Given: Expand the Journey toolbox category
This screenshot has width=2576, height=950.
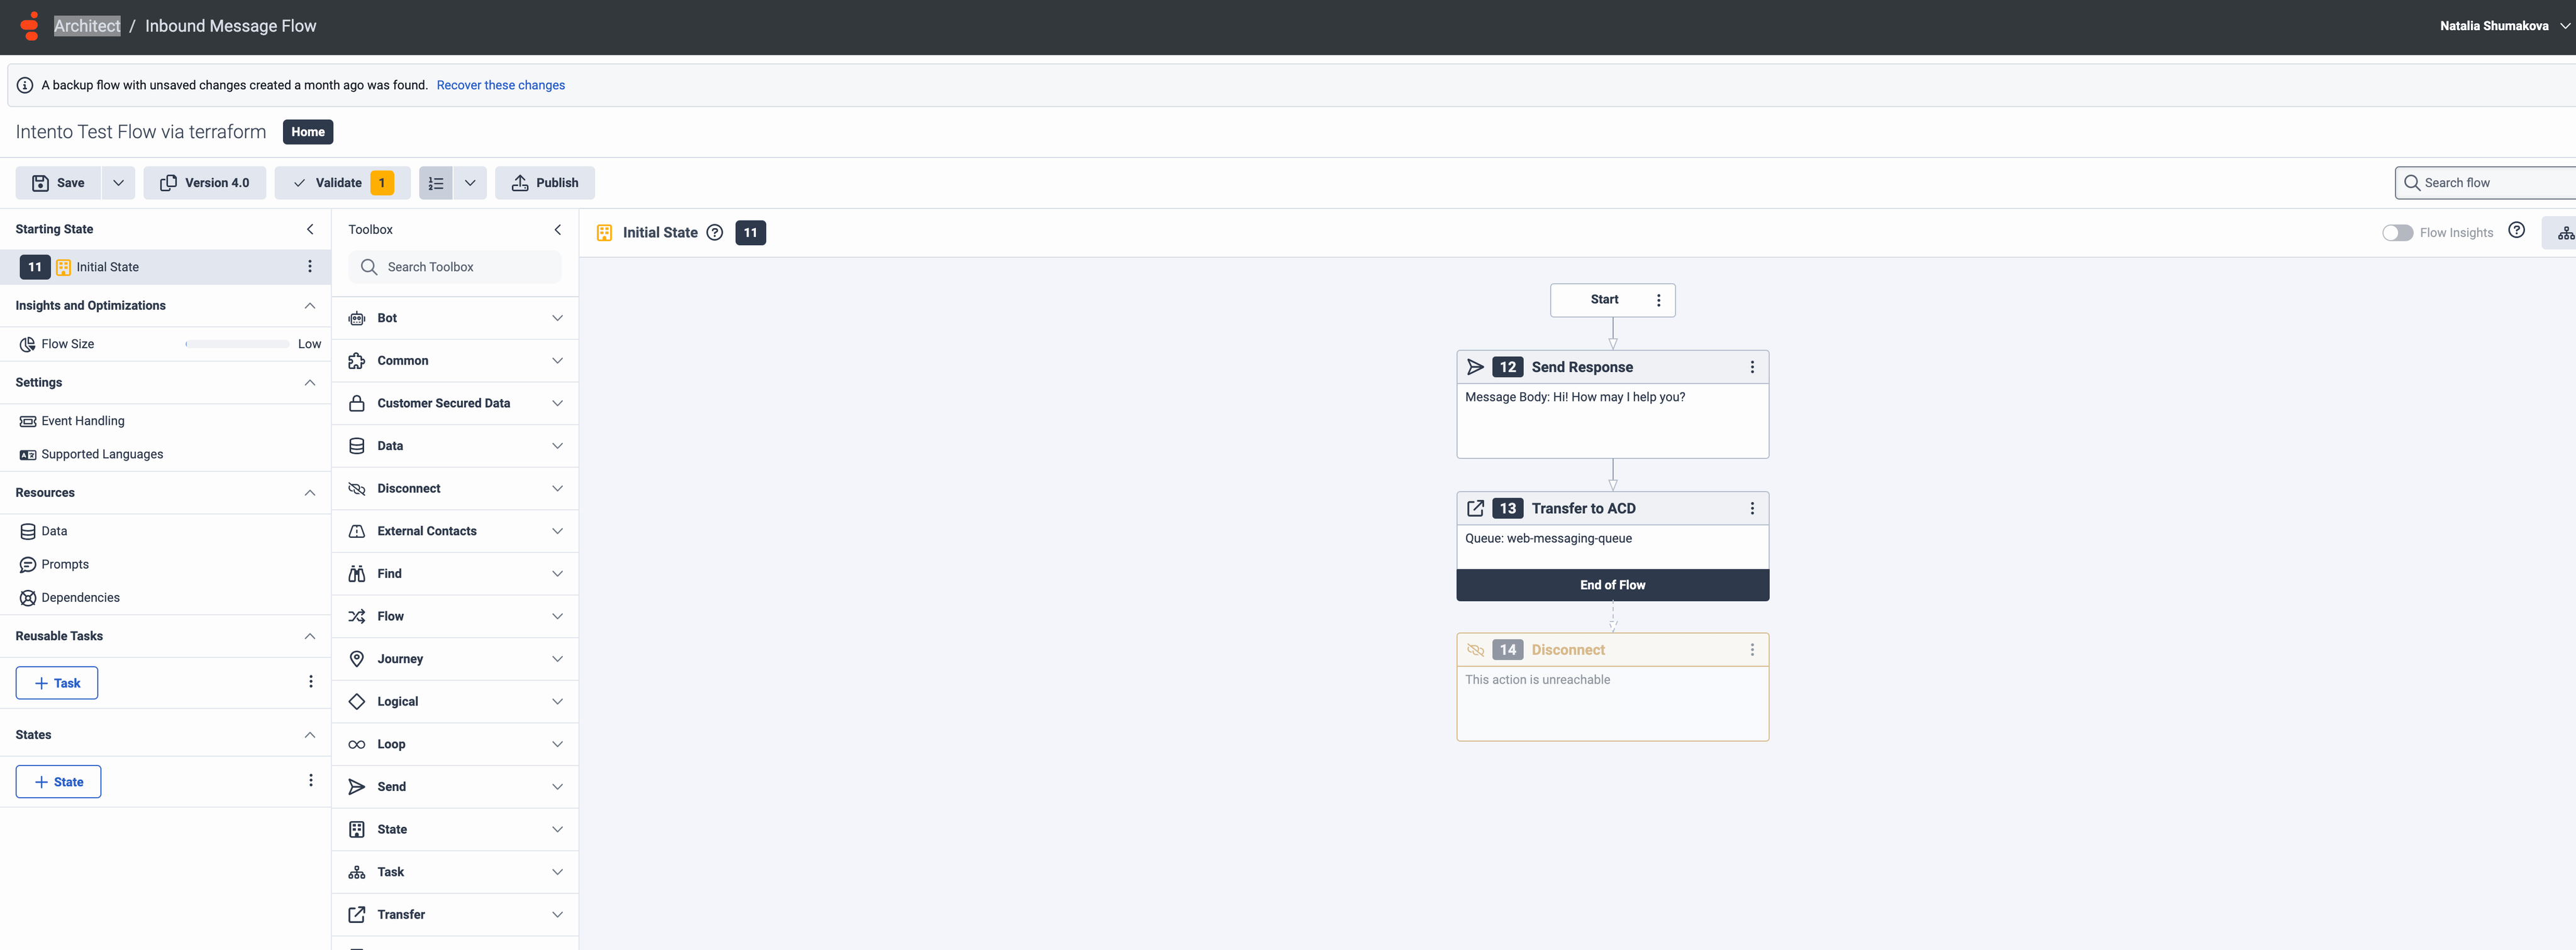Looking at the screenshot, I should [455, 659].
